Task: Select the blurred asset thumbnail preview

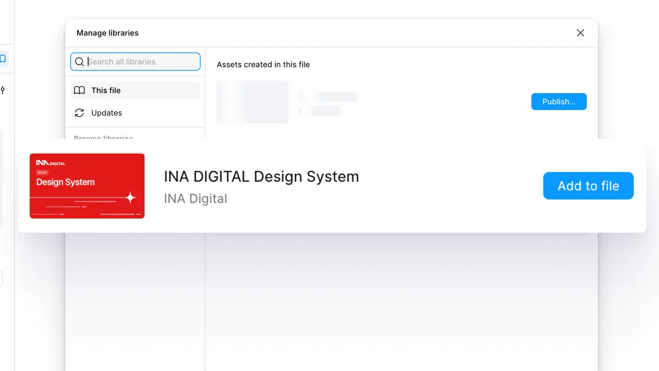Action: point(252,102)
